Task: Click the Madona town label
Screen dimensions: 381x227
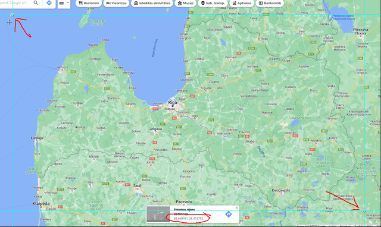Action: pos(267,112)
